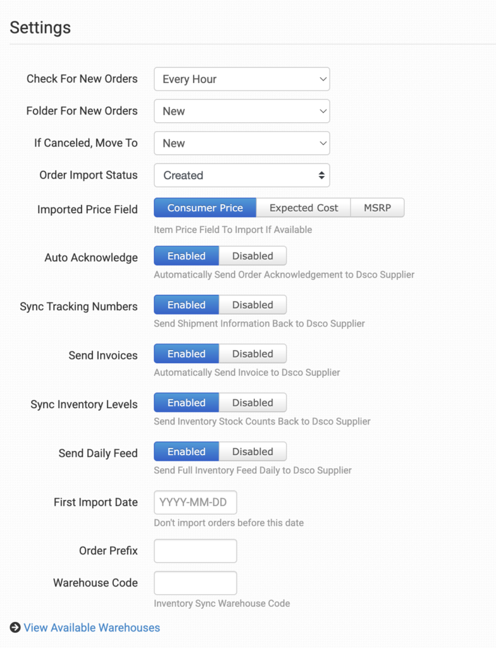Click the Warehouse Code input field
The height and width of the screenshot is (648, 496).
tap(195, 583)
